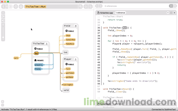Click the magnifier search button
178x111 pixels.
point(80,7)
